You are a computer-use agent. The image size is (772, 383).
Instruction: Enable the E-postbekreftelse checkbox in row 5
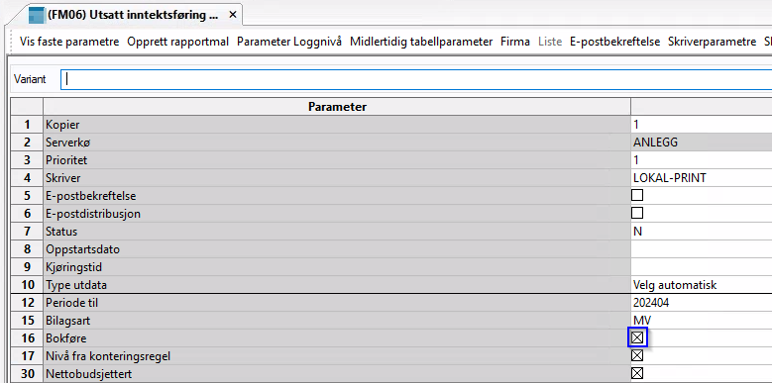pyautogui.click(x=637, y=195)
